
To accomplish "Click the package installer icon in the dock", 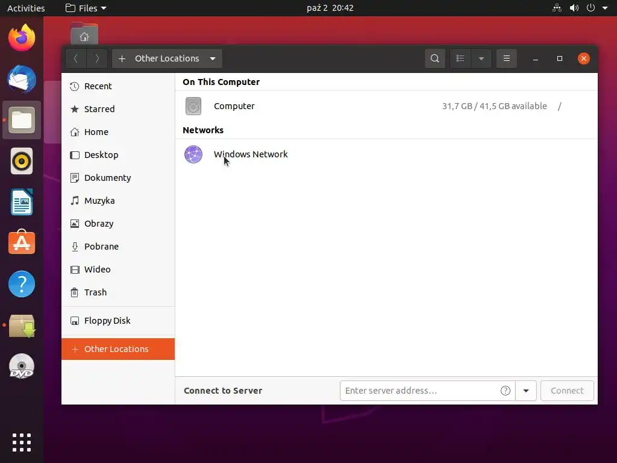I will pos(22,326).
